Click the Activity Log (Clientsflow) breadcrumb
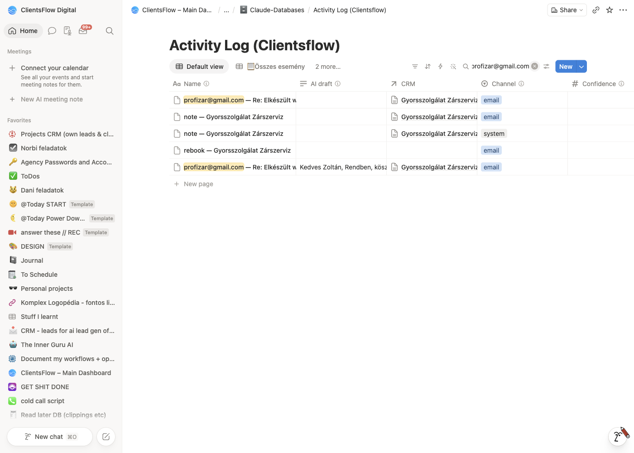Screen dimensions: 634x453 tap(350, 10)
